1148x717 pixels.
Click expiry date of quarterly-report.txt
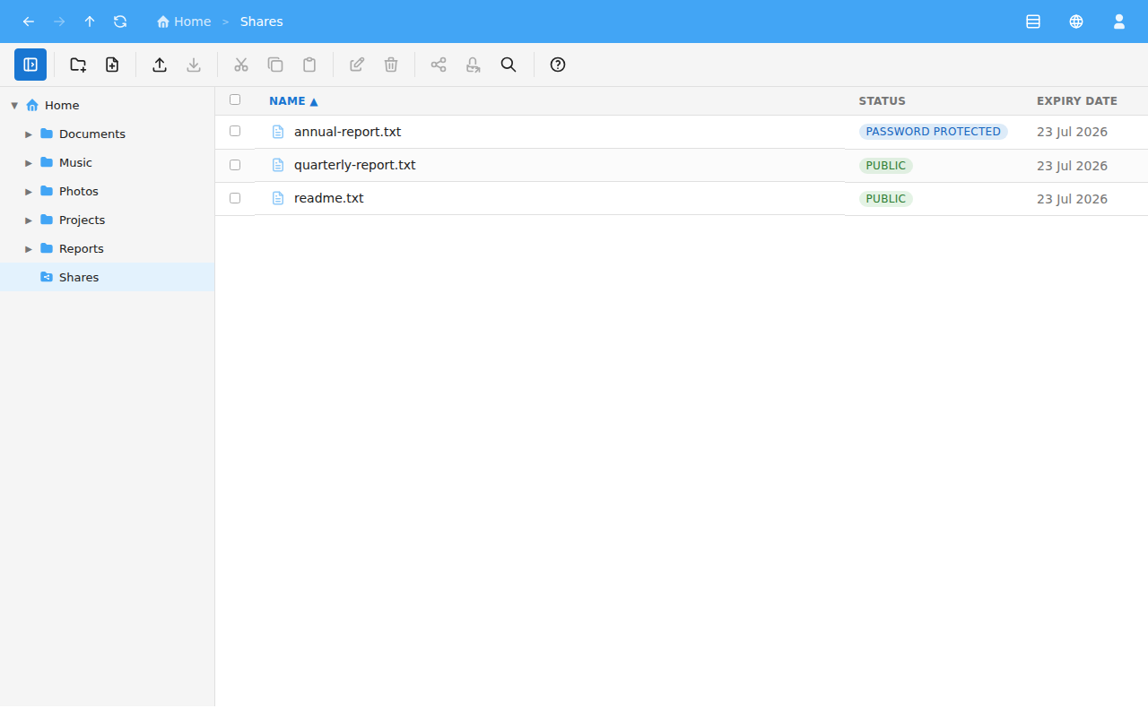1072,166
